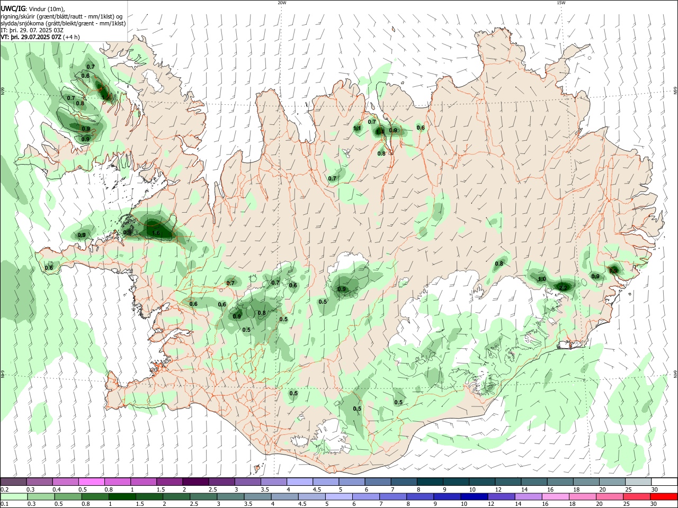This screenshot has width=678, height=508.
Task: Select the 0.4 label on the snow scale
Action: tap(57, 489)
